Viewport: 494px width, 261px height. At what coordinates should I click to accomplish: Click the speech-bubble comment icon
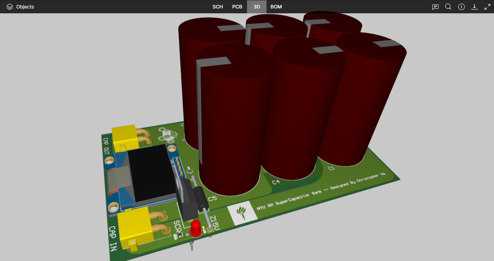[435, 6]
